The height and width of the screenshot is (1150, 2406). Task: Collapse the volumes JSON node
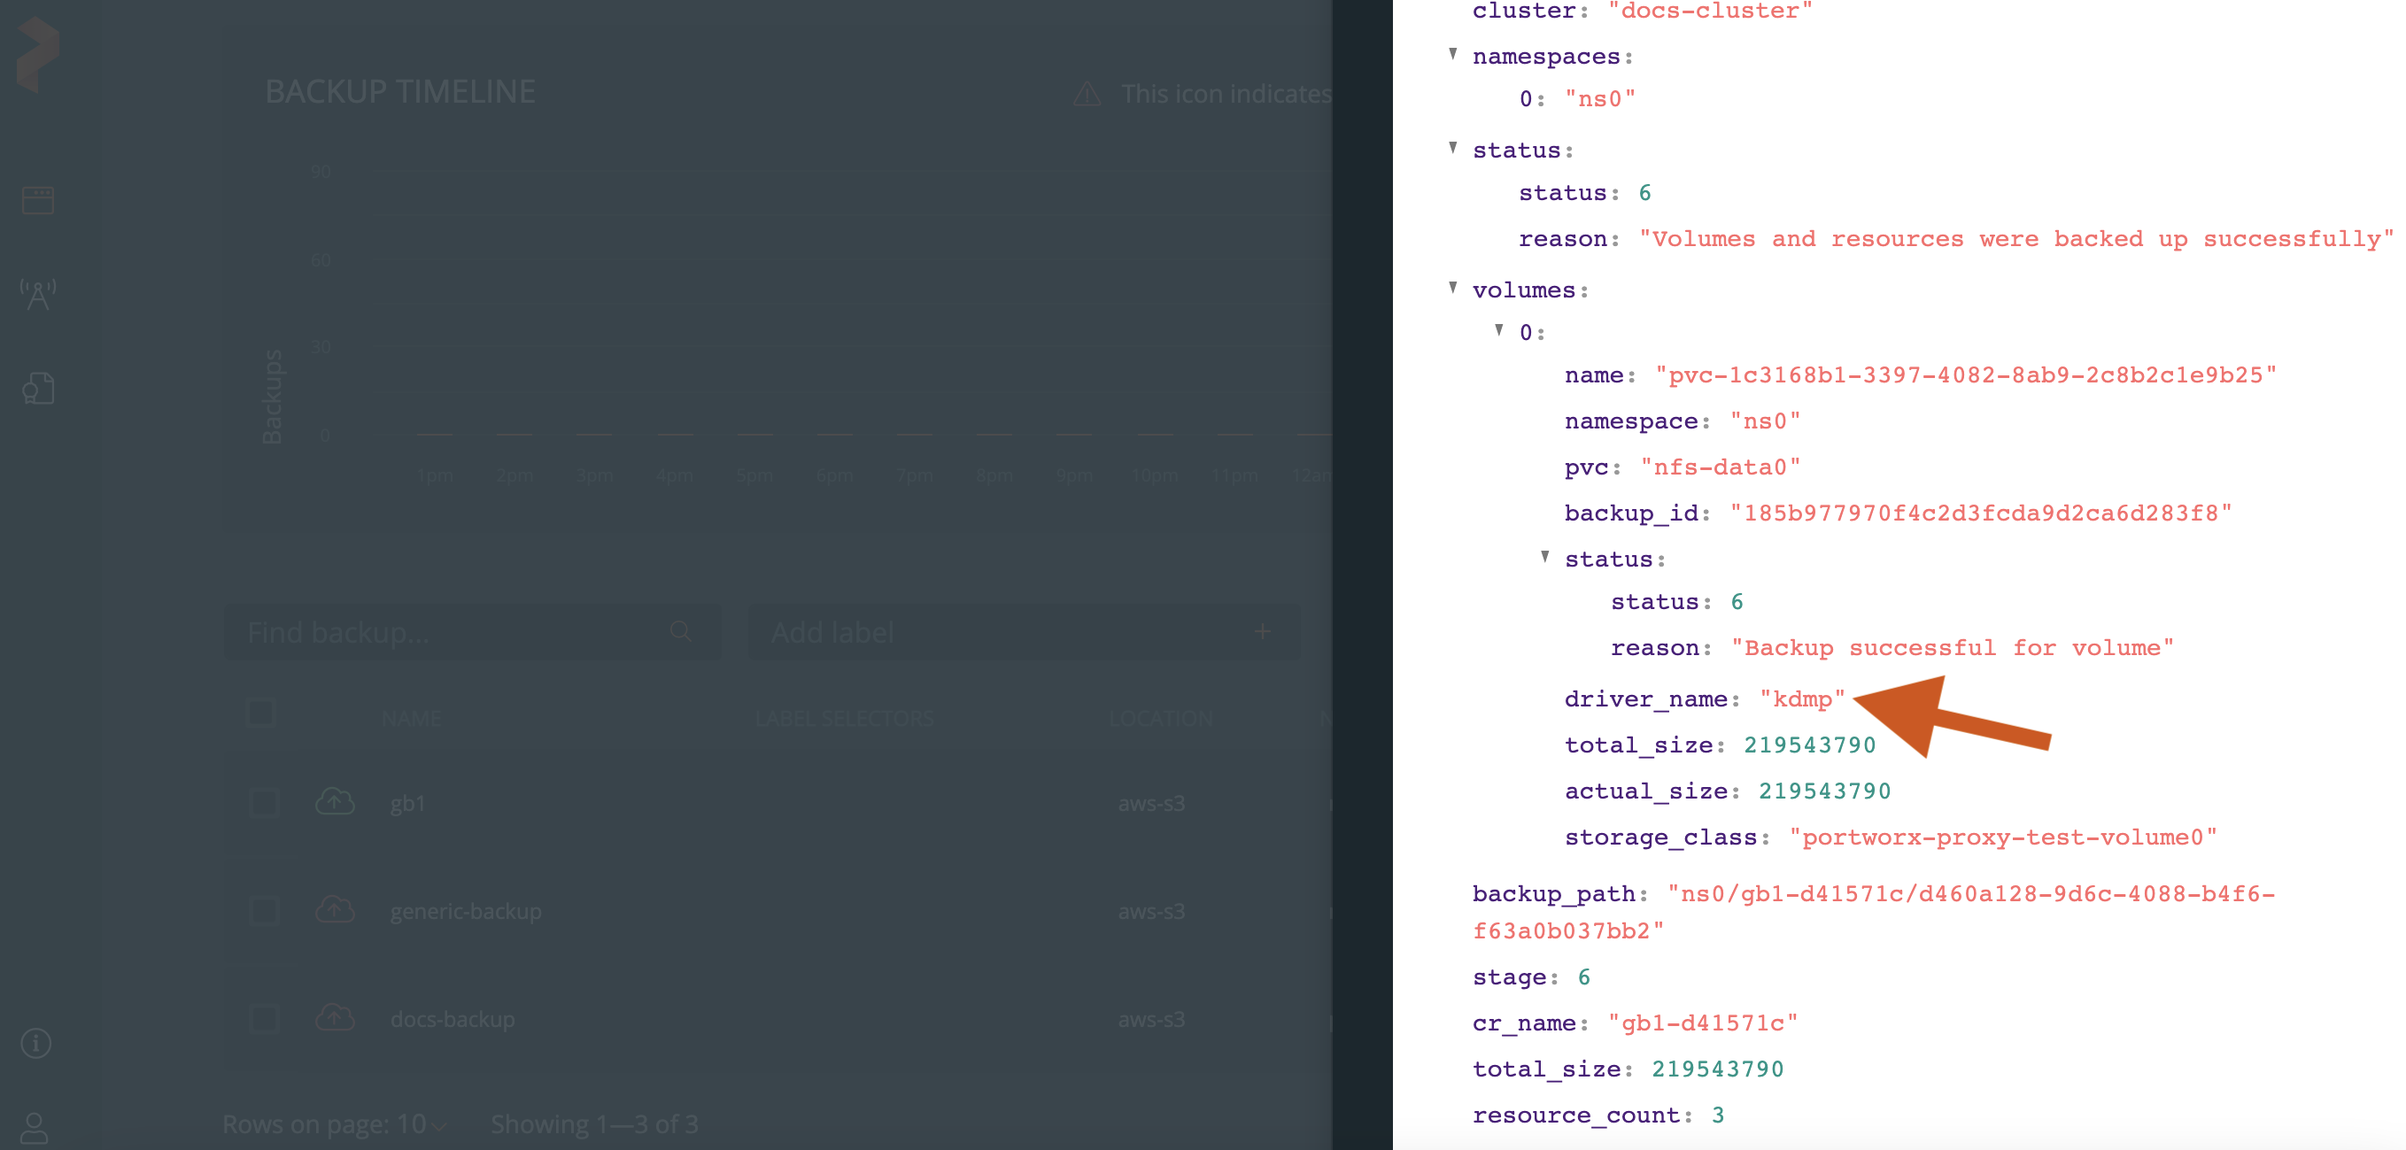1452,288
